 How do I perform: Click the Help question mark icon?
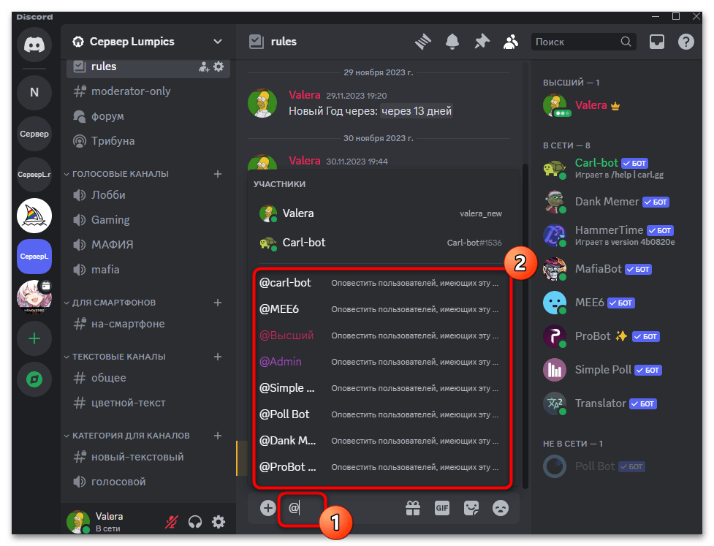685,42
